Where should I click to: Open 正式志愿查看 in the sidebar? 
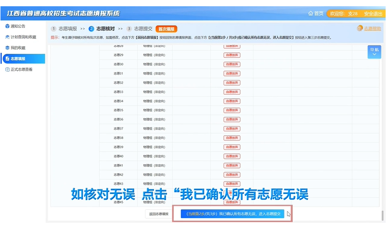(22, 70)
